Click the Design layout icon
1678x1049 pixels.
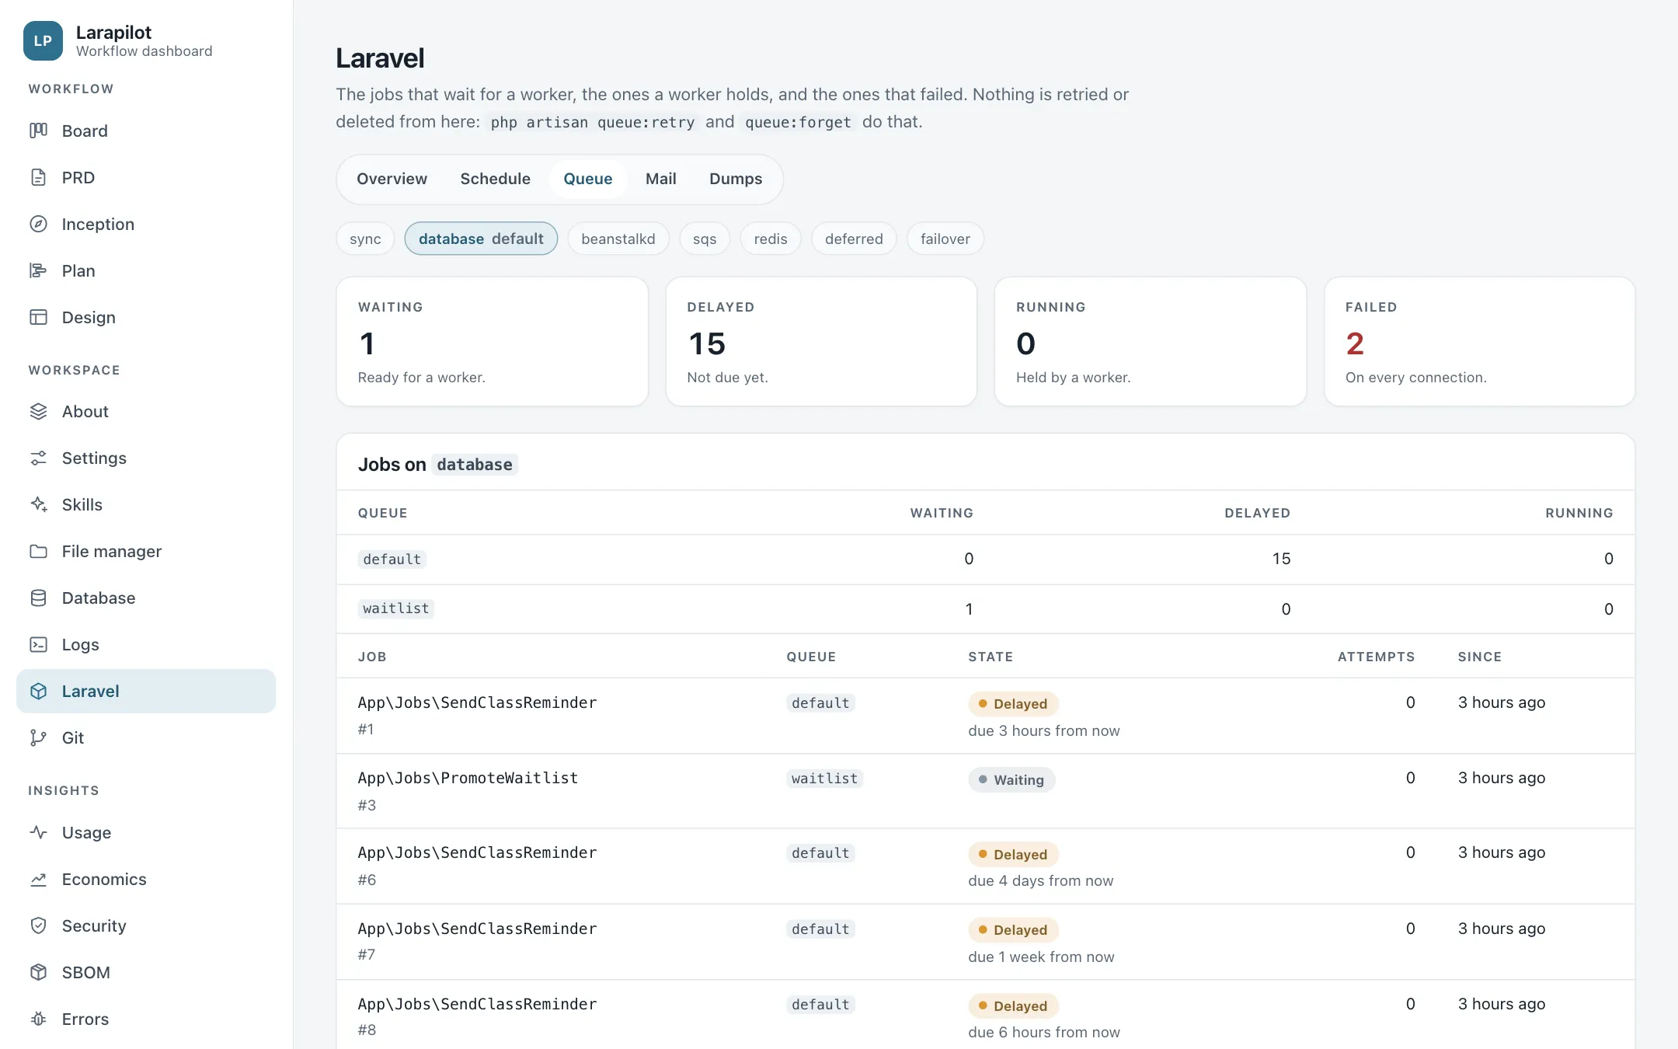pyautogui.click(x=38, y=317)
